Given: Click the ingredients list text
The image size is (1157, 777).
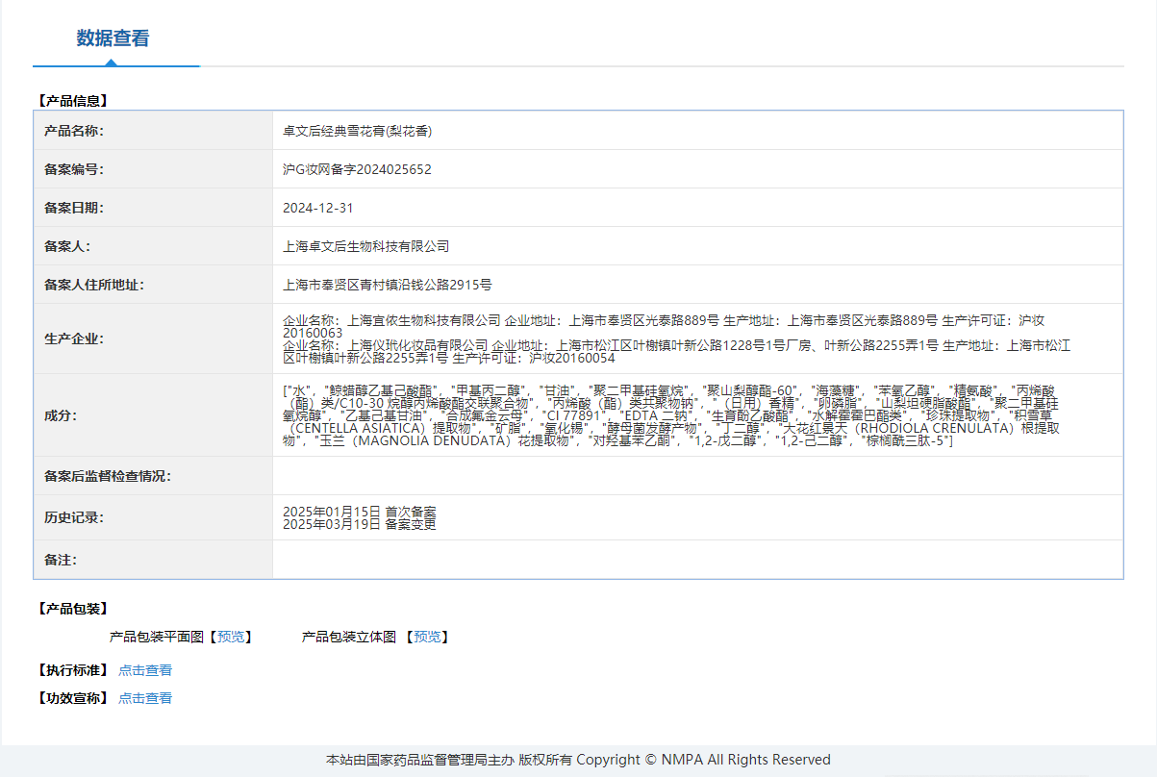Looking at the screenshot, I should tap(672, 415).
